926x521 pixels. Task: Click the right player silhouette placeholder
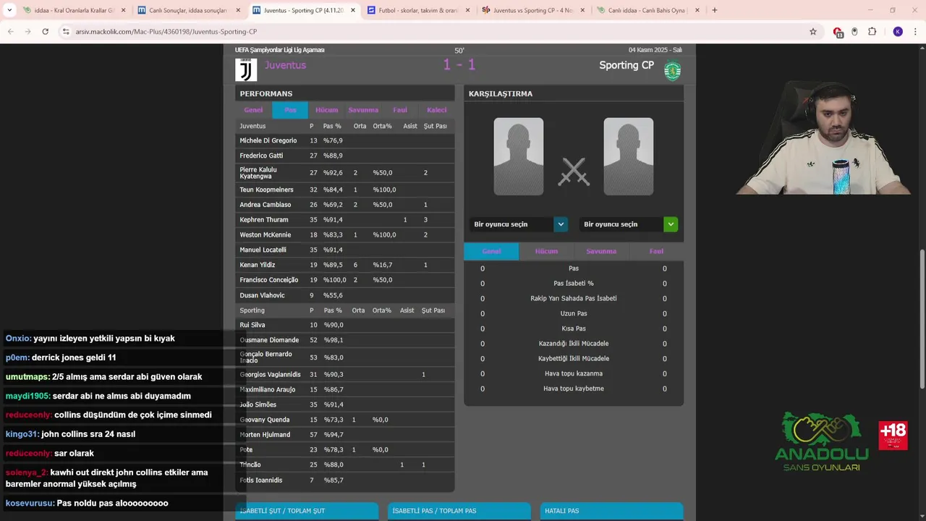[x=629, y=156]
